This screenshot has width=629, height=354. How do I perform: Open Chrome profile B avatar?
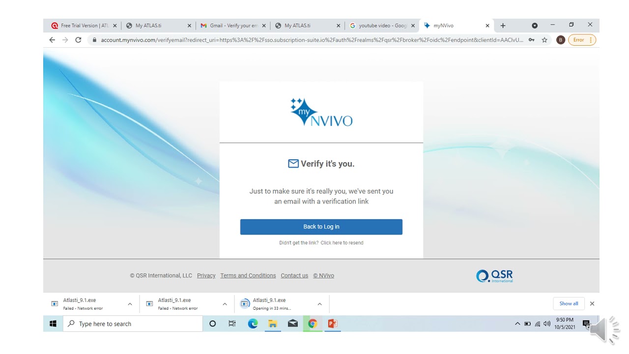(561, 40)
